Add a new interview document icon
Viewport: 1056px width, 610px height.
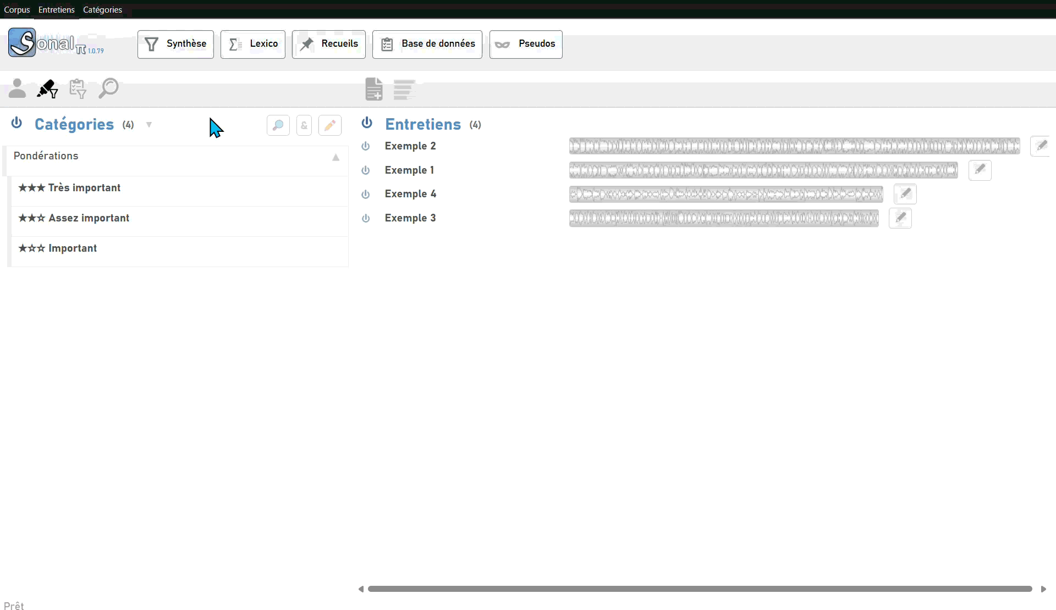[x=374, y=89]
